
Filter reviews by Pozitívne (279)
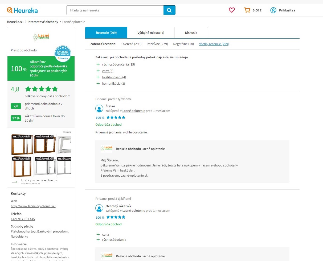click(157, 44)
